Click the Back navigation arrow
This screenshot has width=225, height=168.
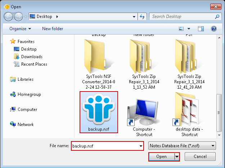8,17
